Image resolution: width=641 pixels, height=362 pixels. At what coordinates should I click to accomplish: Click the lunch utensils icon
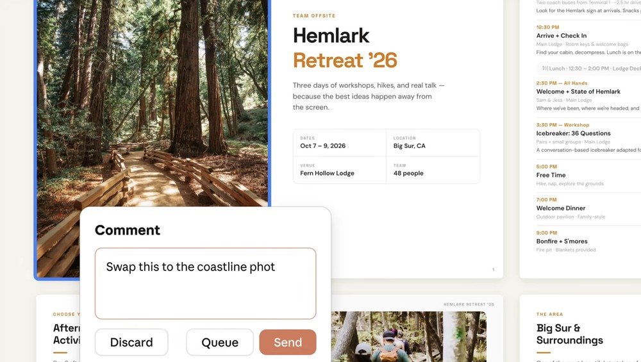[x=545, y=69]
